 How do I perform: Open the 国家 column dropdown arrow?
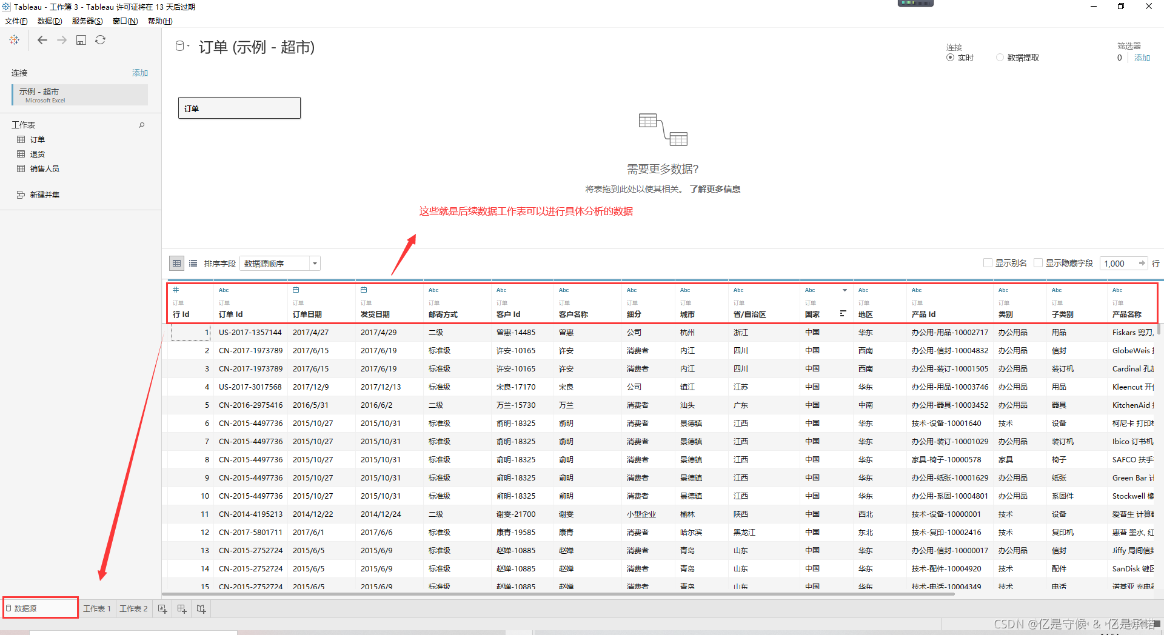coord(845,290)
